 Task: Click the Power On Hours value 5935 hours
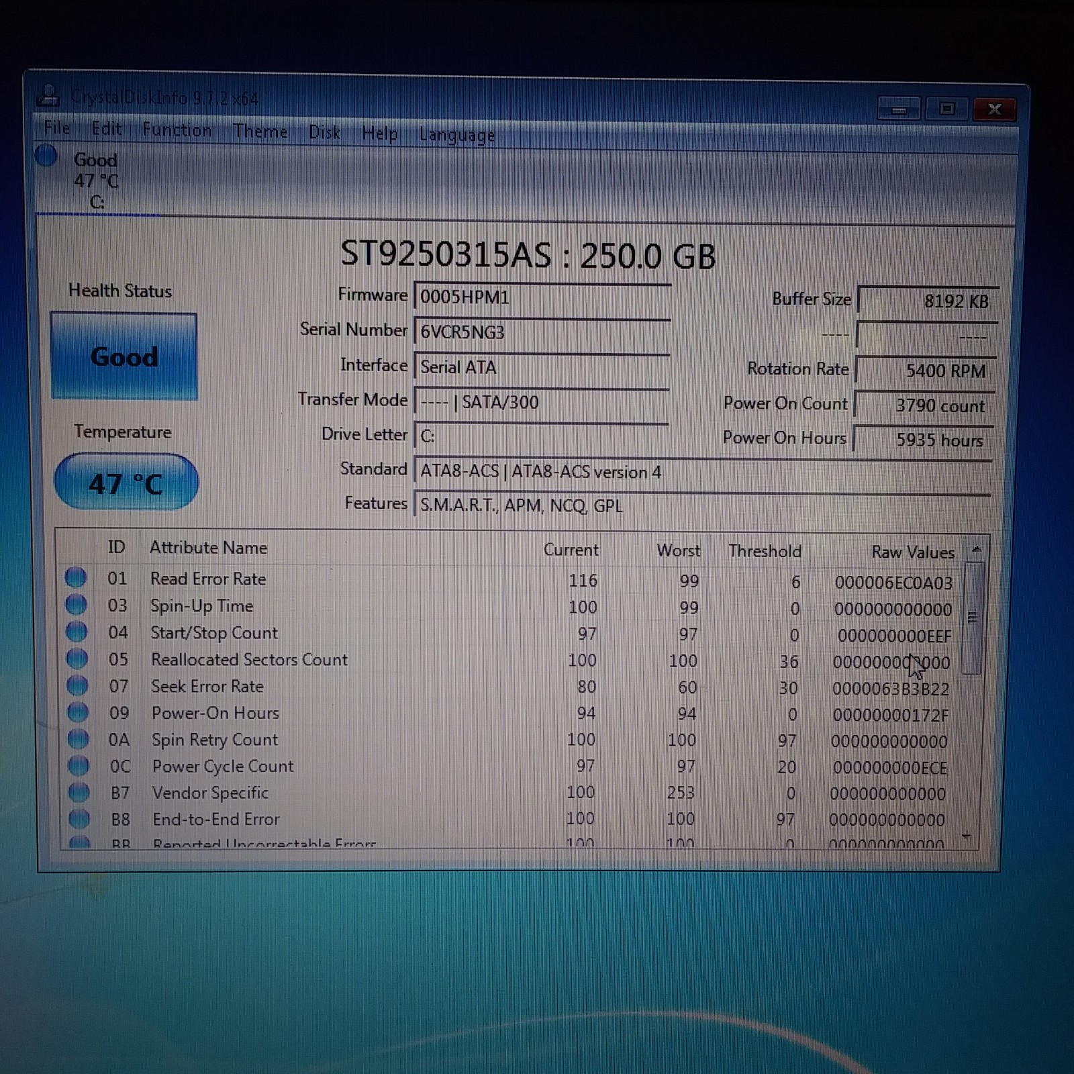click(922, 440)
